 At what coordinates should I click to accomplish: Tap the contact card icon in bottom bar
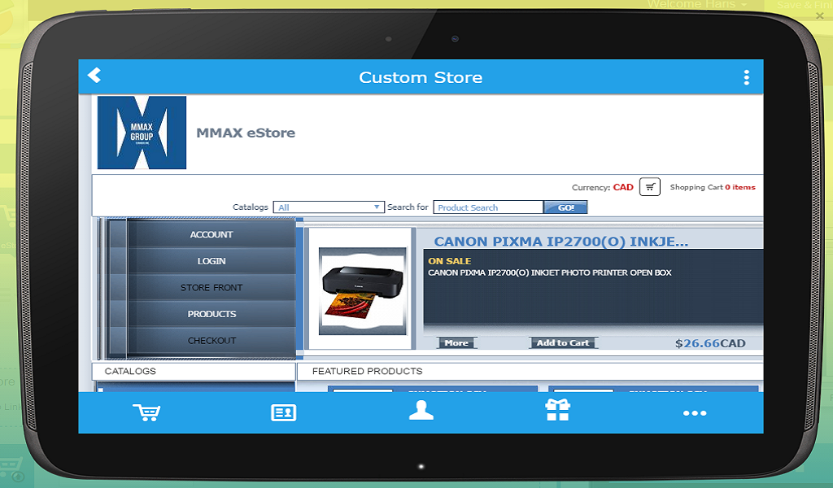coord(284,412)
